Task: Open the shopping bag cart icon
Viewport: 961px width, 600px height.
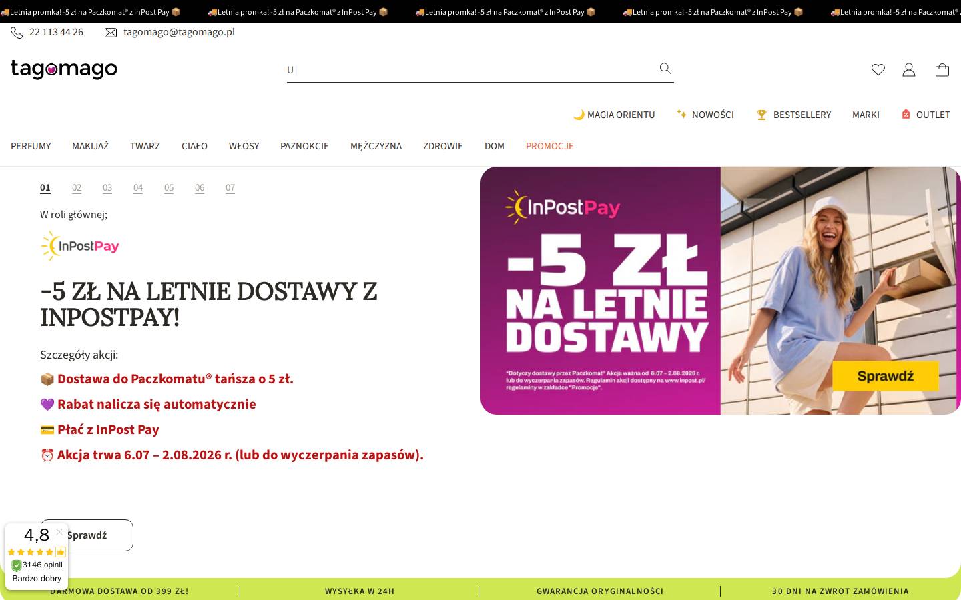Action: click(942, 69)
